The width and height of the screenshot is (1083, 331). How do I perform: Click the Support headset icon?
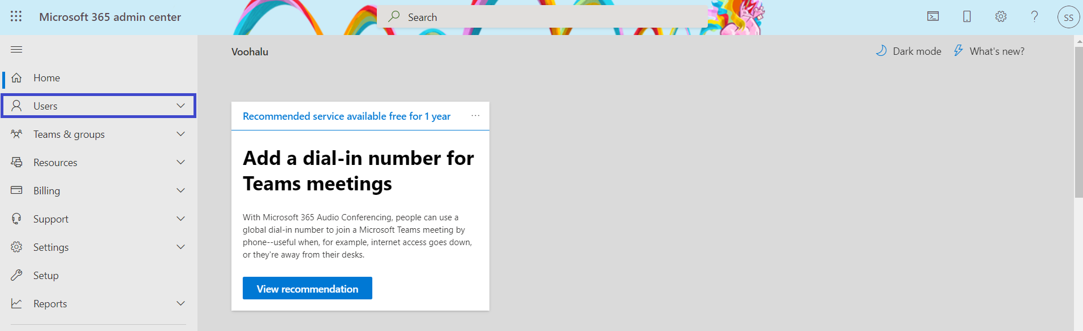[x=16, y=219]
